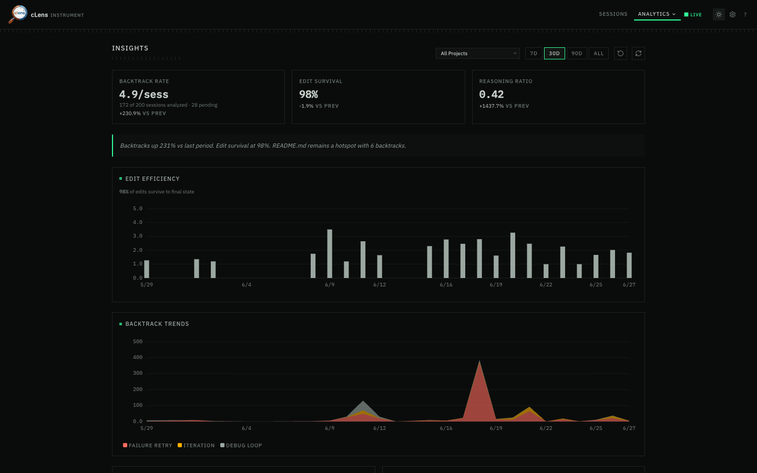757x473 pixels.
Task: Click the REASONING RATIO 0.42 value
Action: [x=492, y=94]
